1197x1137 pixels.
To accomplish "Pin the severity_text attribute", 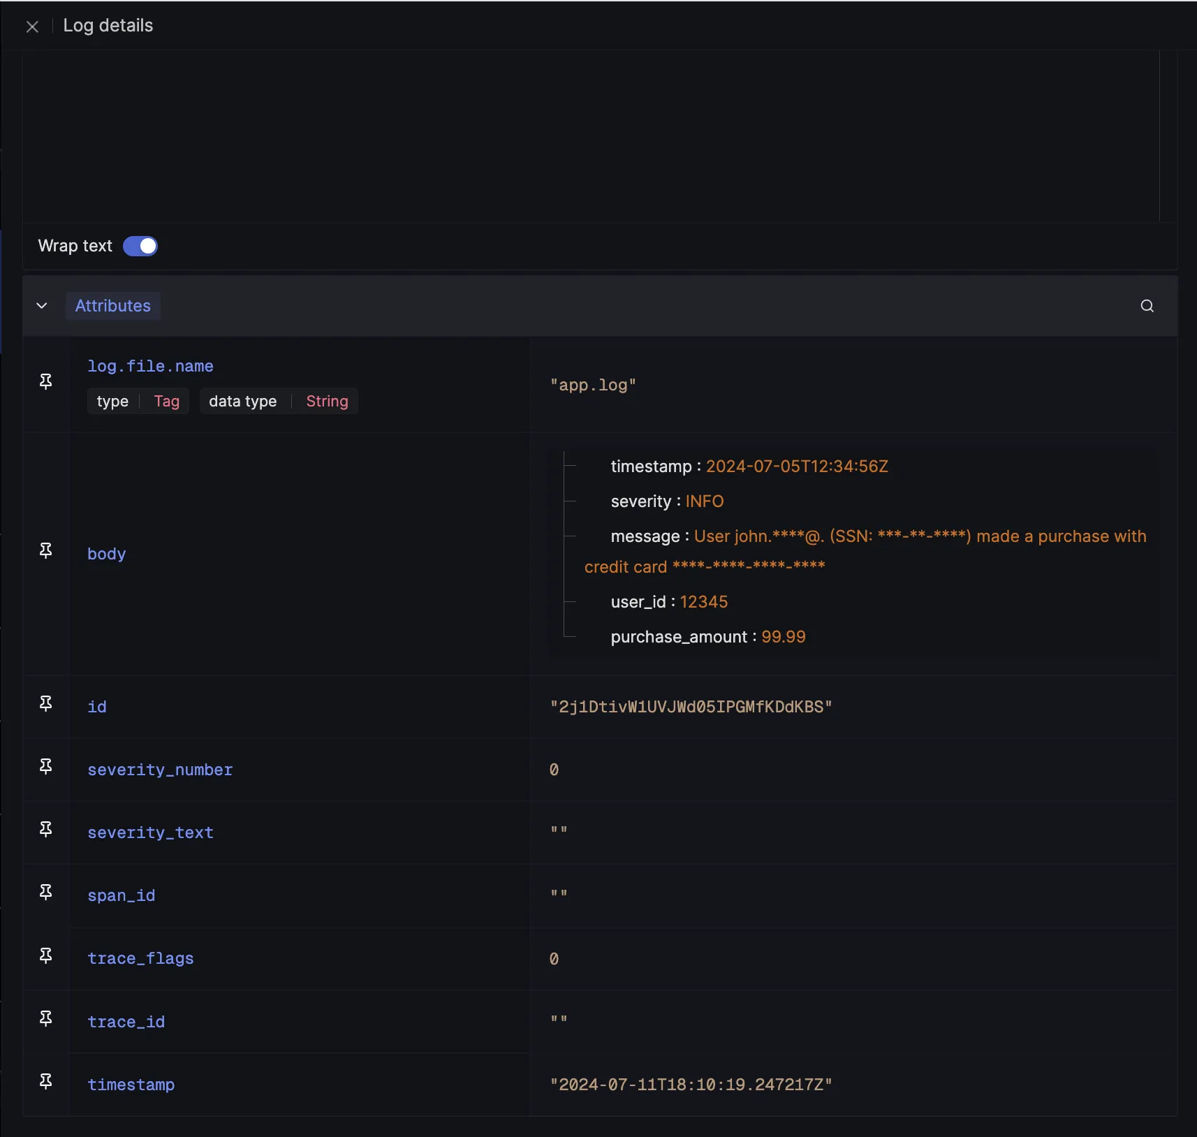I will click(46, 829).
